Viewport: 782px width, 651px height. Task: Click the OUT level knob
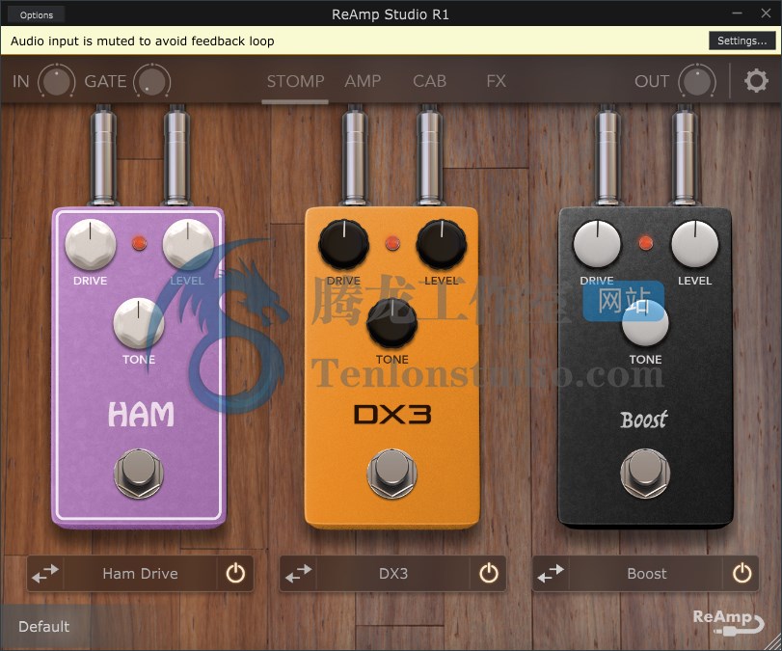click(x=697, y=81)
